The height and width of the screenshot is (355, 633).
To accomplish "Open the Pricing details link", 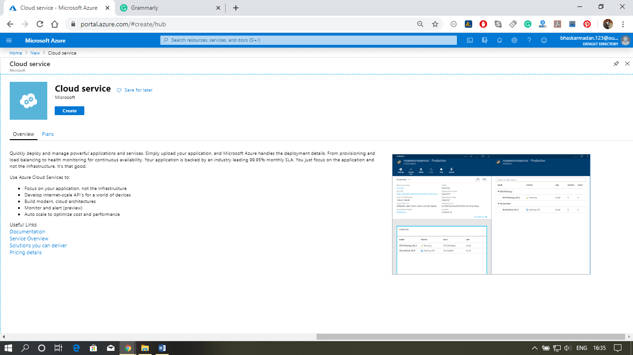I will (25, 252).
